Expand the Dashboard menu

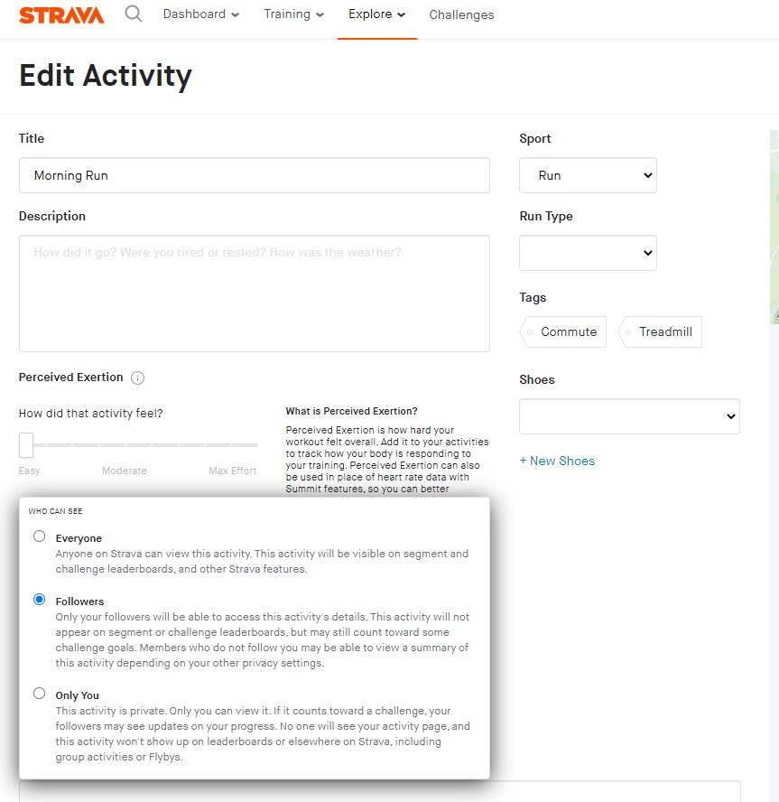click(200, 14)
